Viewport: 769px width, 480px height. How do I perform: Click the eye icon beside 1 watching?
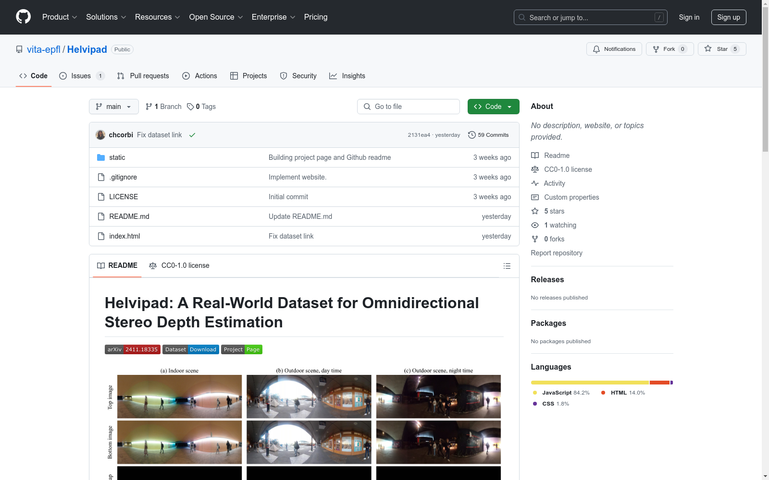click(x=535, y=225)
